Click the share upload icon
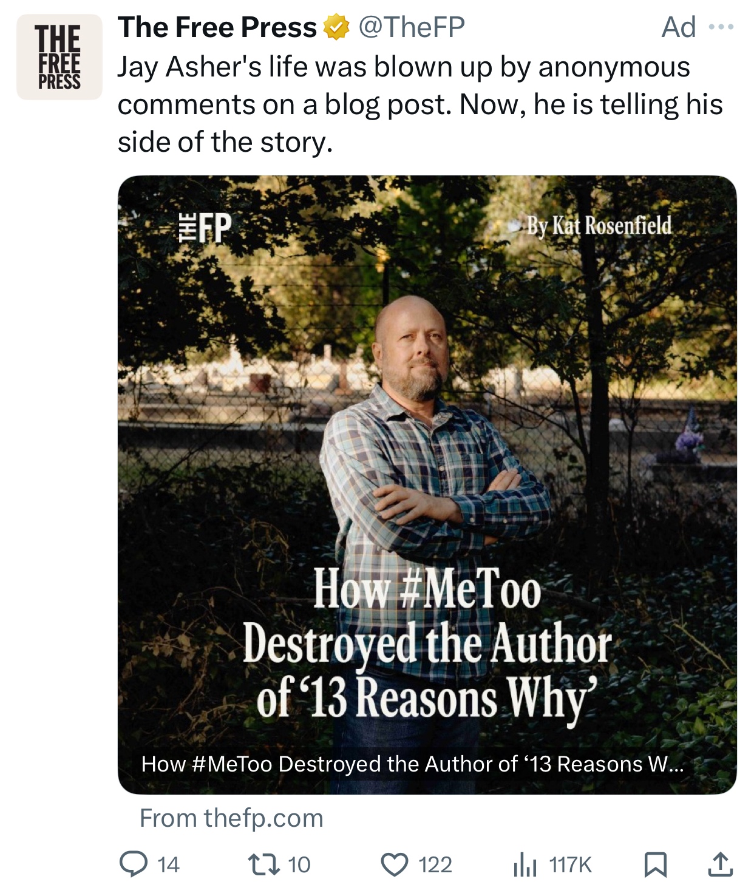Screen dimensions: 754x882 pos(720,864)
